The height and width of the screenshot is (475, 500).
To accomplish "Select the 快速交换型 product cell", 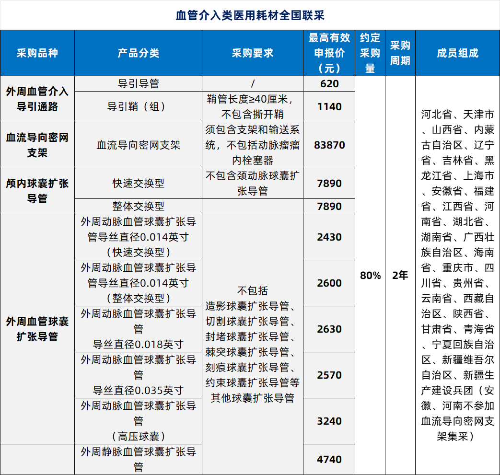I will point(139,184).
